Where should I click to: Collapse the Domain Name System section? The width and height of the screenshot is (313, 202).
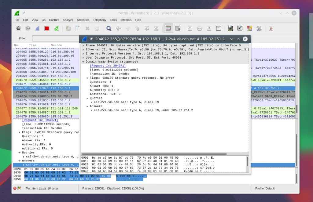[83, 62]
